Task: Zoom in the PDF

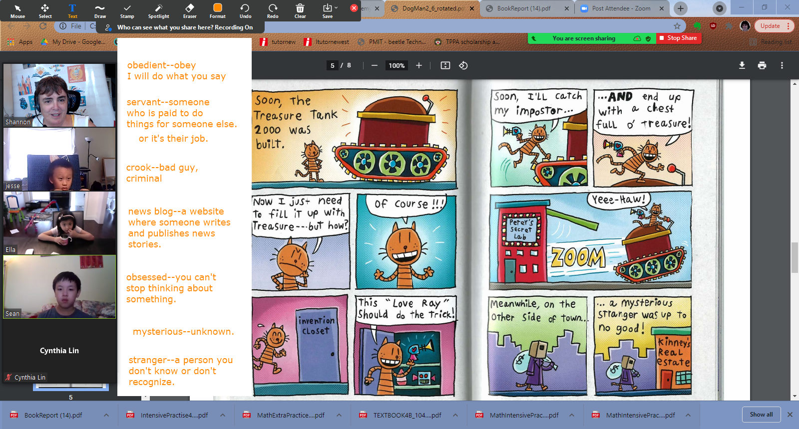Action: [419, 65]
